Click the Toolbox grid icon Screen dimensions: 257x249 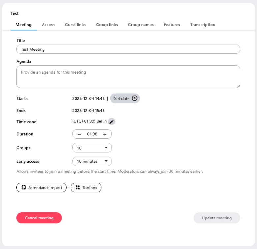[78, 188]
